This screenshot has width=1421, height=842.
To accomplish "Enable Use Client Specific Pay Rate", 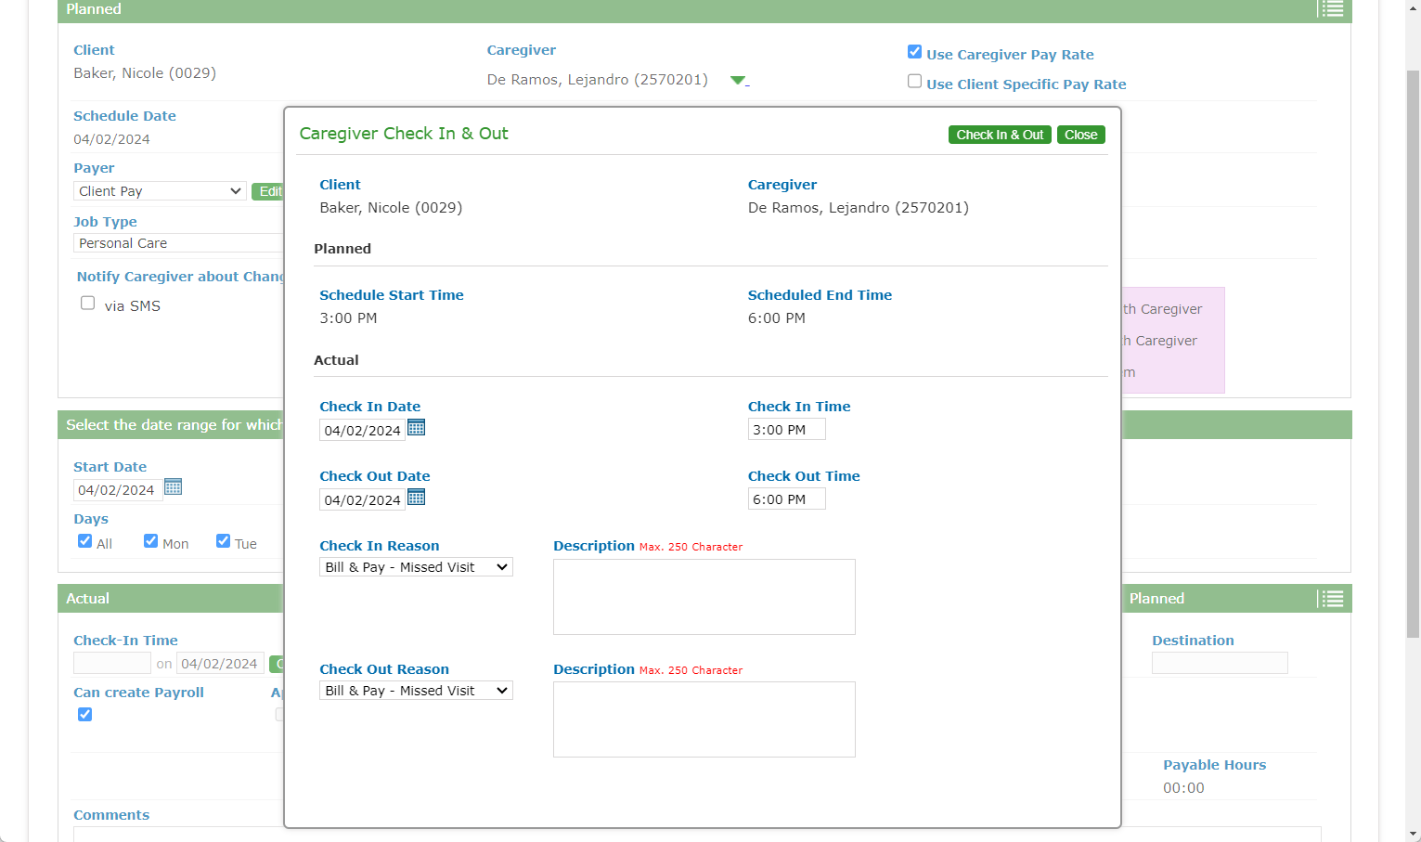I will 914,82.
